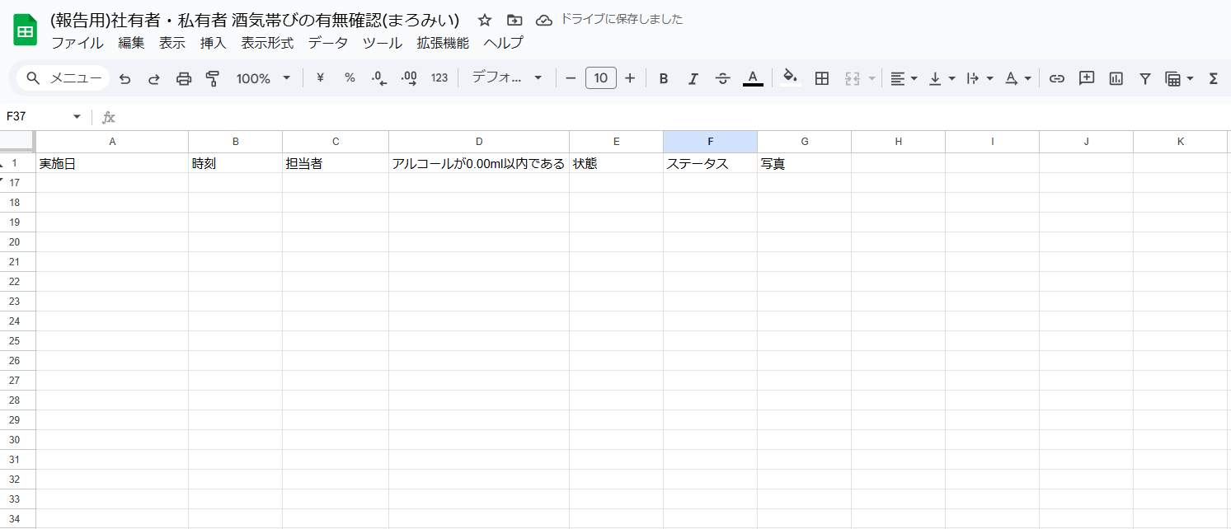Open the fill color tool
The width and height of the screenshot is (1231, 529).
pos(790,77)
